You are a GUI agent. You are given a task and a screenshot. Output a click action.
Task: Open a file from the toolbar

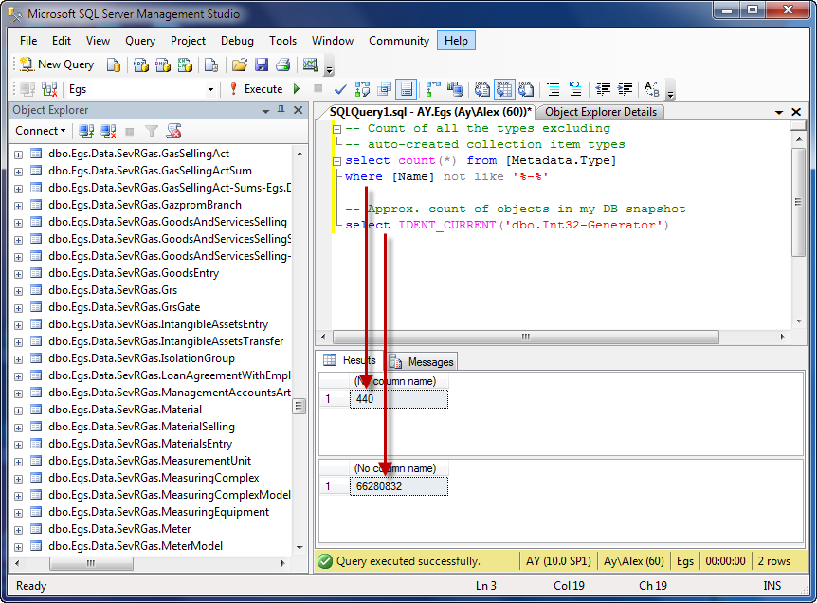pyautogui.click(x=242, y=66)
